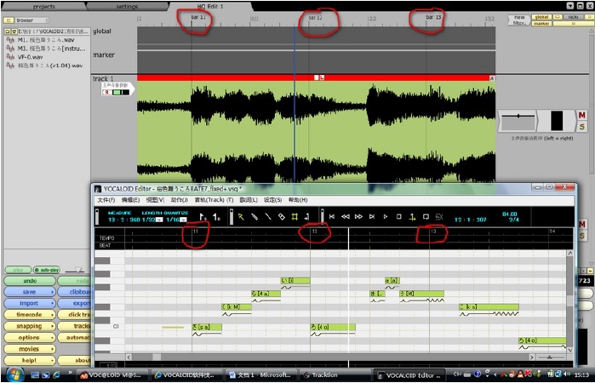
Task: Open the Length dropdown showing 1/32
Action: [x=159, y=220]
